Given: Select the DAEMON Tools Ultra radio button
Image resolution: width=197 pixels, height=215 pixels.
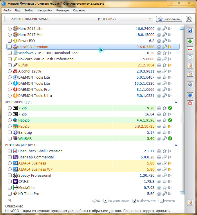Looking at the screenshot, I should tap(10, 95).
